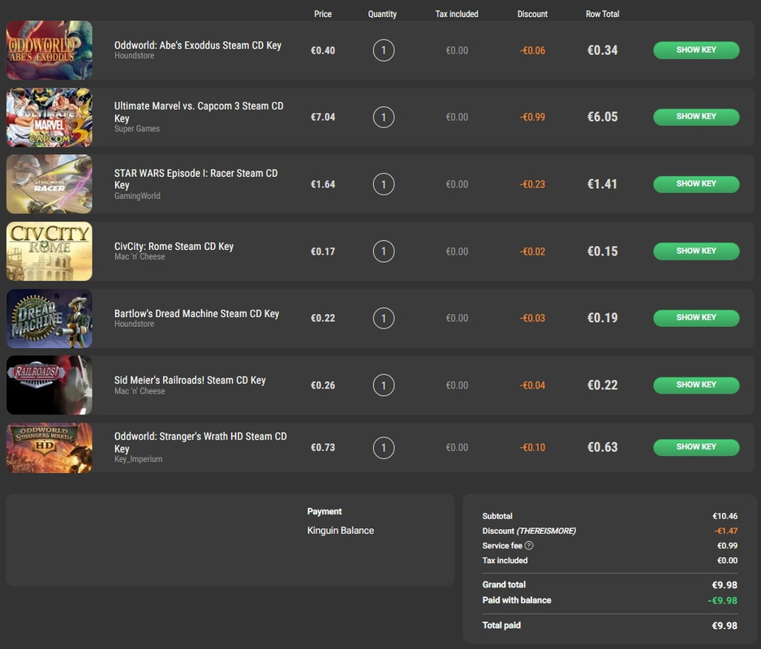Click the Oddworld: Abe's Exoddus Steam CD Key title
761x649 pixels.
click(197, 45)
